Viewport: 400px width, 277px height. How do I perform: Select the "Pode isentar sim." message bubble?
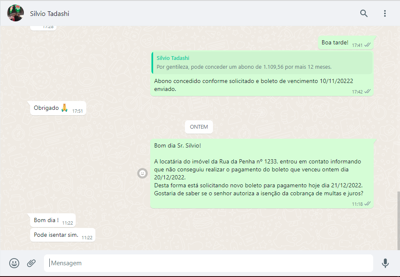(x=56, y=235)
